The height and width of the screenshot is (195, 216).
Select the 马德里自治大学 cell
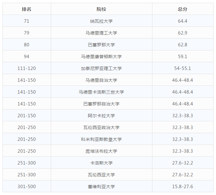(x=101, y=80)
